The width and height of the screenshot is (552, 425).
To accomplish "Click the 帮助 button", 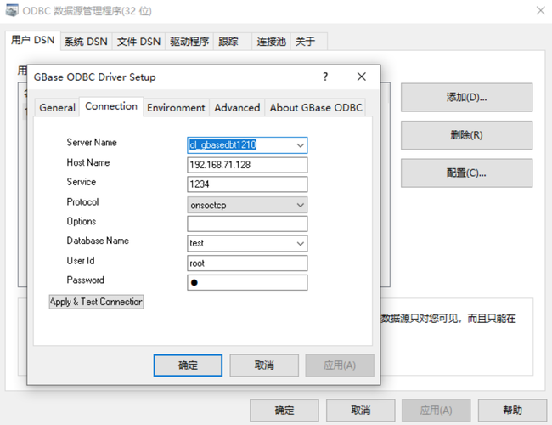I will pos(512,411).
